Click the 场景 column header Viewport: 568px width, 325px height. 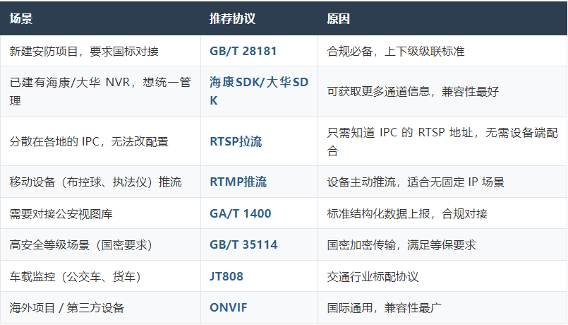(21, 18)
